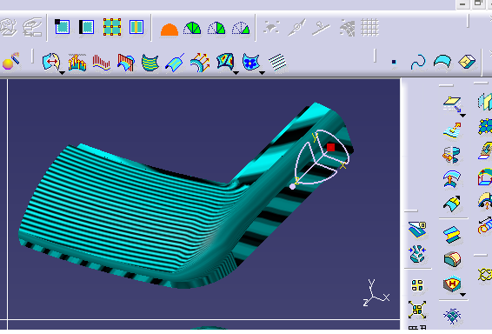The image size is (492, 334).
Task: Toggle Isophotes Mapping zebra-stripe icon
Action: (277, 62)
